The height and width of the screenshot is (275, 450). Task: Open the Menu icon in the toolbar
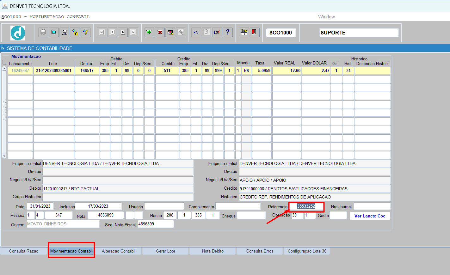244,32
